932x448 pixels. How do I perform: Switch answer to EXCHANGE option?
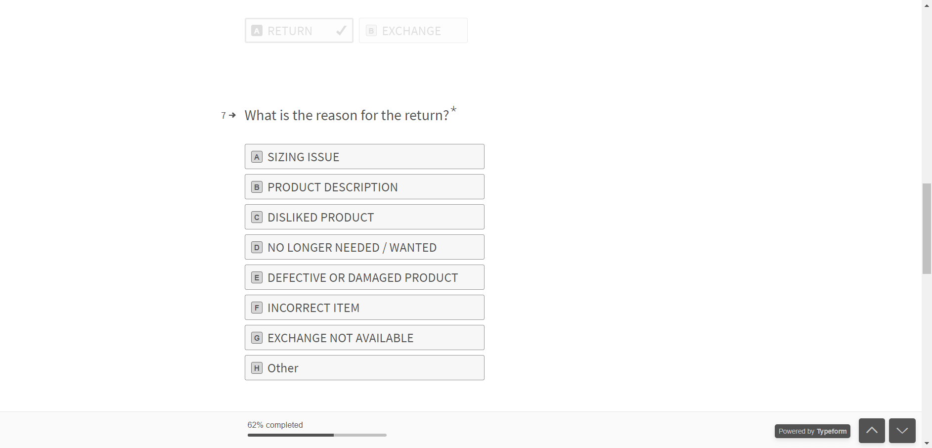[413, 31]
